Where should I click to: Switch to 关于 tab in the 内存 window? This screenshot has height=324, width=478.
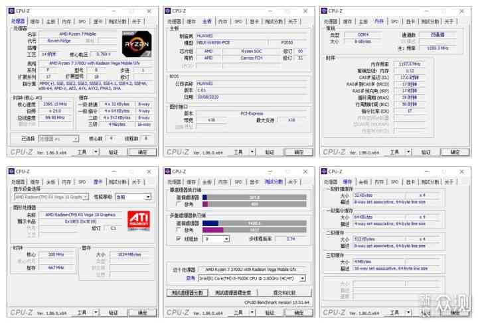(x=449, y=22)
